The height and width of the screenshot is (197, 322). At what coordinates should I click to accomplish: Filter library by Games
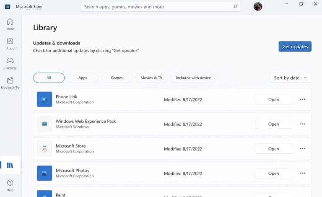[x=117, y=78]
